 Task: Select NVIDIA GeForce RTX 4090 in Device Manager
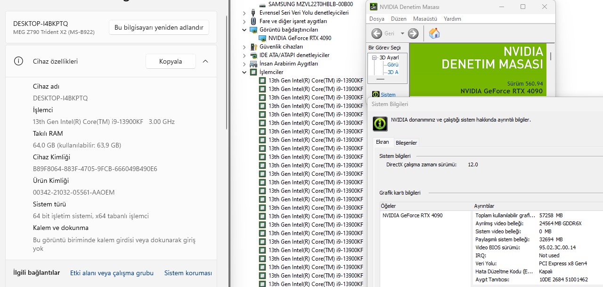(x=300, y=38)
